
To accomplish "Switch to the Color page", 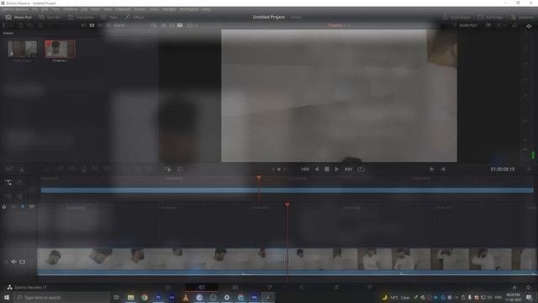I will (x=303, y=287).
